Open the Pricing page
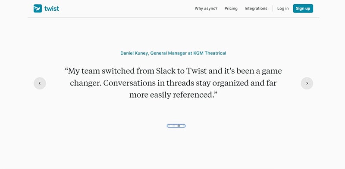 (x=231, y=9)
